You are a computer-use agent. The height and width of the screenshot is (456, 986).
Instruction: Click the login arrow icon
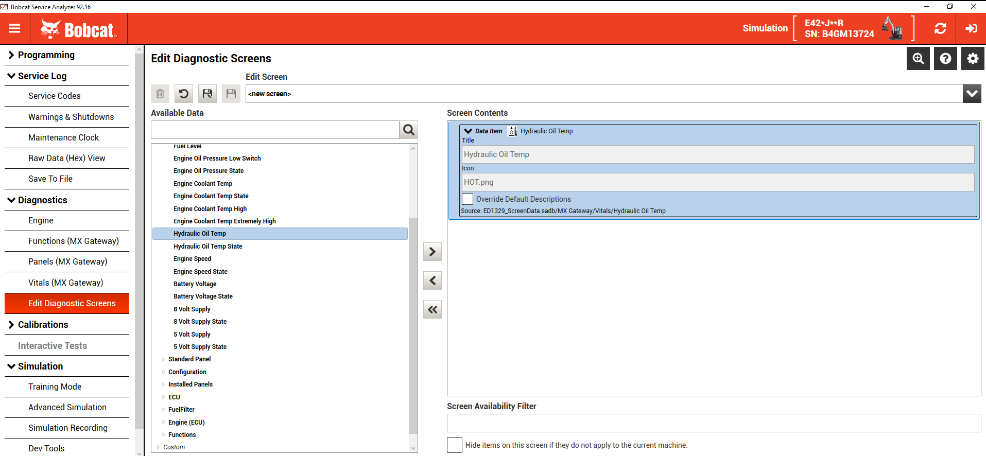(971, 29)
